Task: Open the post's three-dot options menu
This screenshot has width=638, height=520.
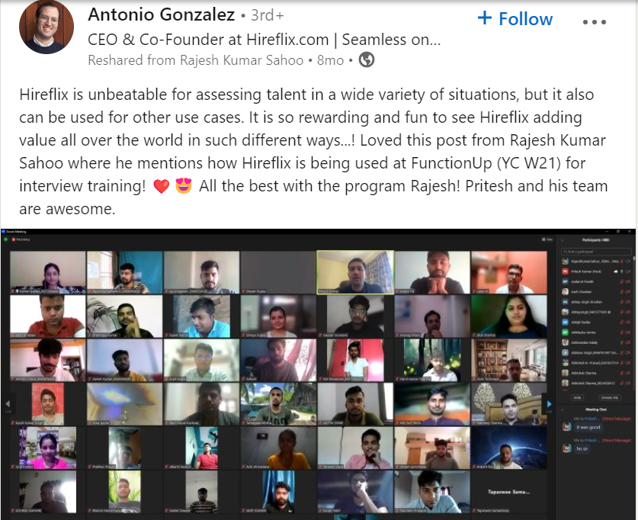Action: 594,22
